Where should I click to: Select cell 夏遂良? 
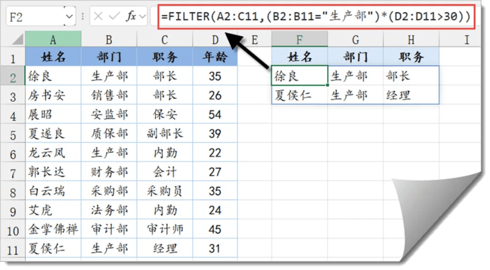pos(53,133)
